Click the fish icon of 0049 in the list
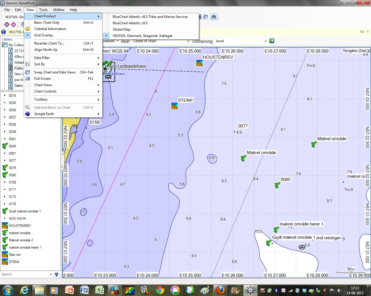The image size is (371, 296). pos(5,146)
